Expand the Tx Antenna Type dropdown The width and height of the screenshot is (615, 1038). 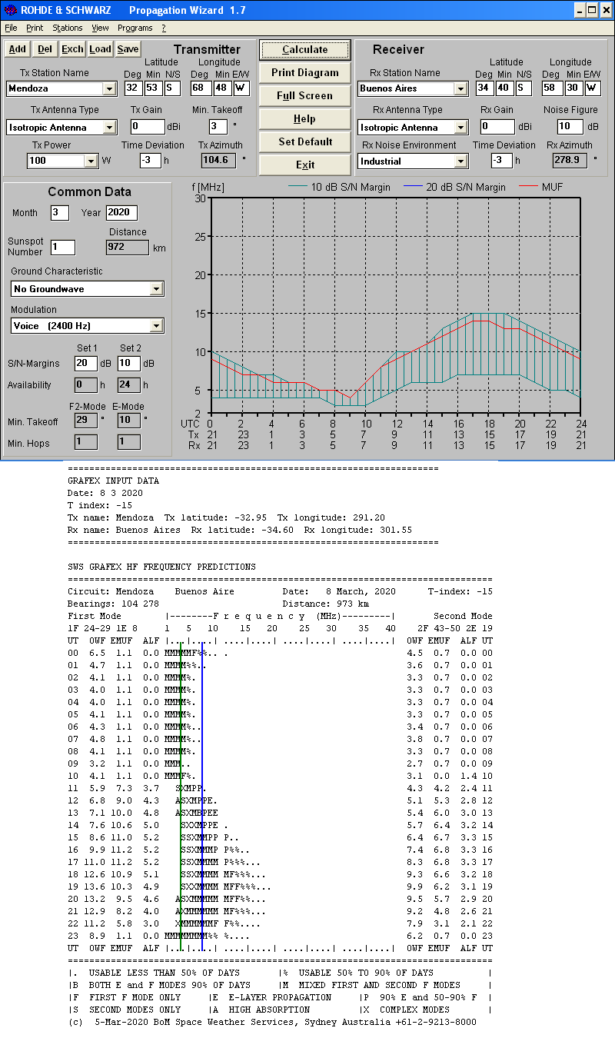[109, 128]
